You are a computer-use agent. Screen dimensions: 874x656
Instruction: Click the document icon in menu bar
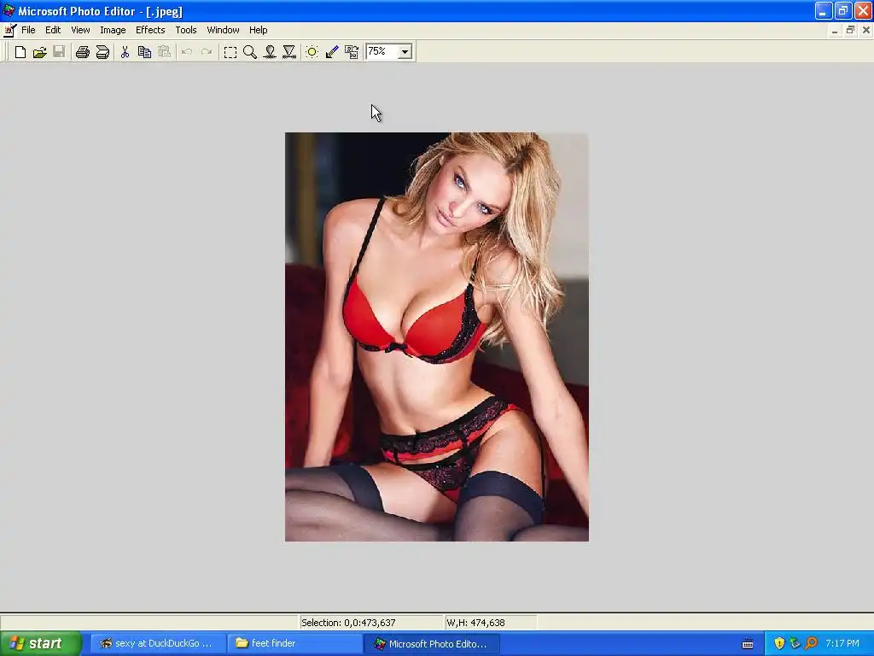(9, 30)
